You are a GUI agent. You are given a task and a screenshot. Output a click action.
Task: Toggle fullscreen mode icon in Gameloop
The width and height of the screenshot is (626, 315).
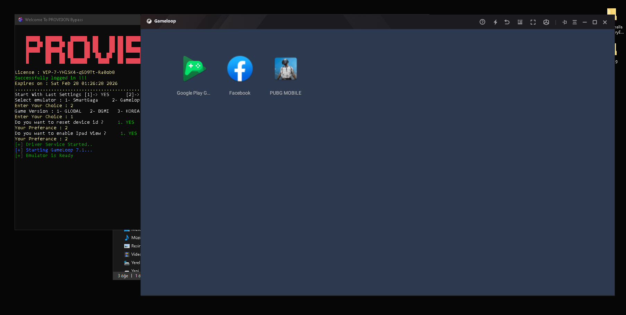(x=533, y=22)
